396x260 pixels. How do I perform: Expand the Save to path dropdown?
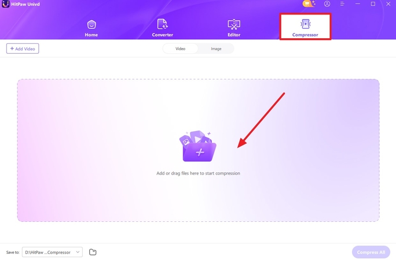click(52, 252)
